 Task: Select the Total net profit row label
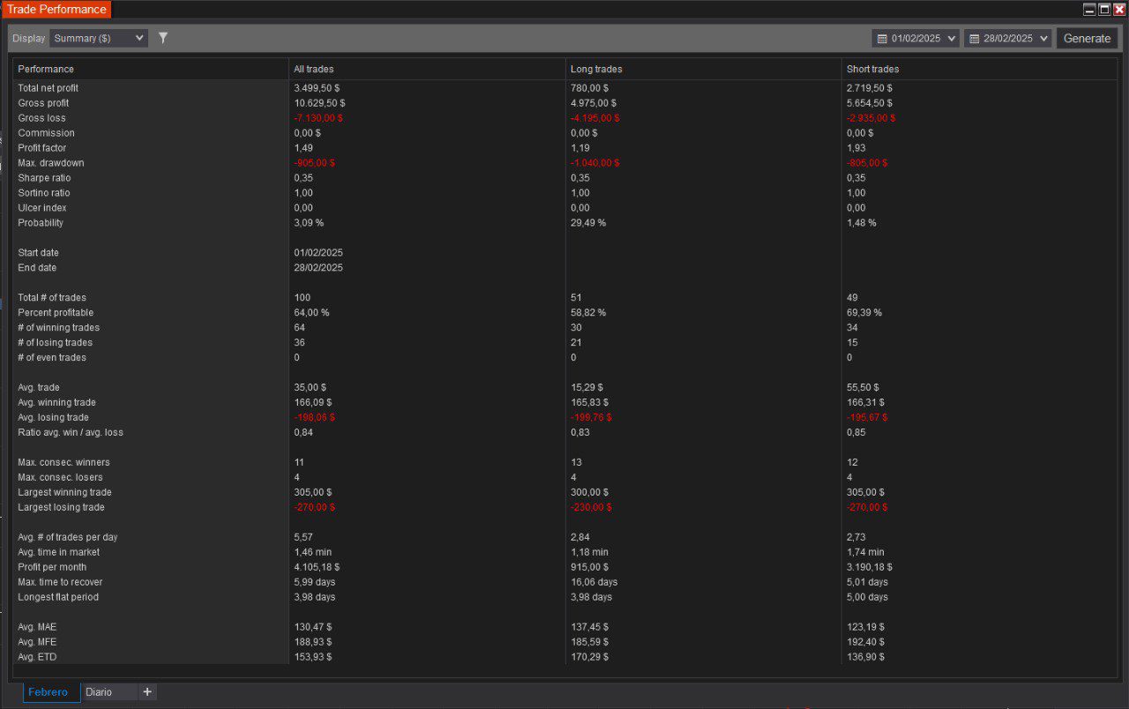point(49,88)
